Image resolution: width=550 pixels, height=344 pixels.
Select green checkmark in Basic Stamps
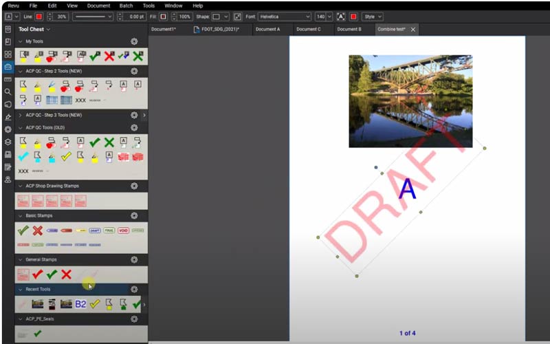[x=23, y=230]
